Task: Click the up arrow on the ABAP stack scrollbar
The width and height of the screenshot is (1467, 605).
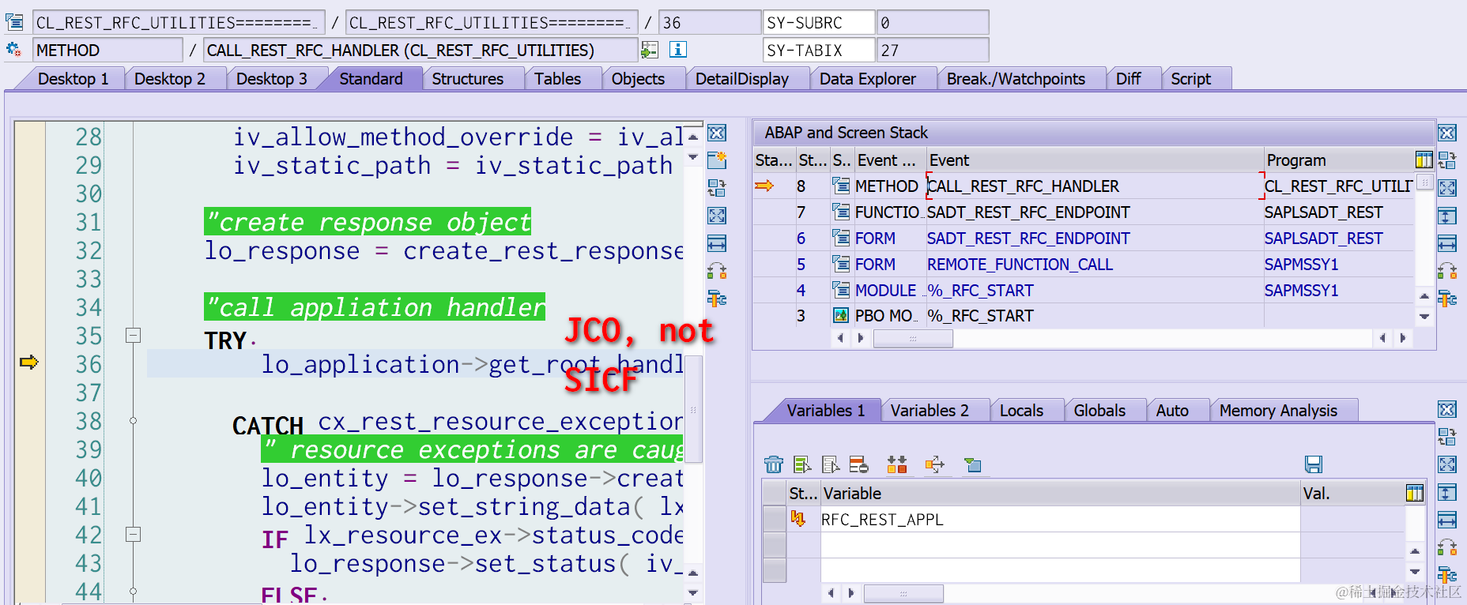Action: [1424, 297]
